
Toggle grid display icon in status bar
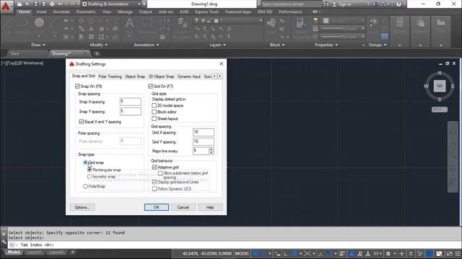[x=255, y=253]
